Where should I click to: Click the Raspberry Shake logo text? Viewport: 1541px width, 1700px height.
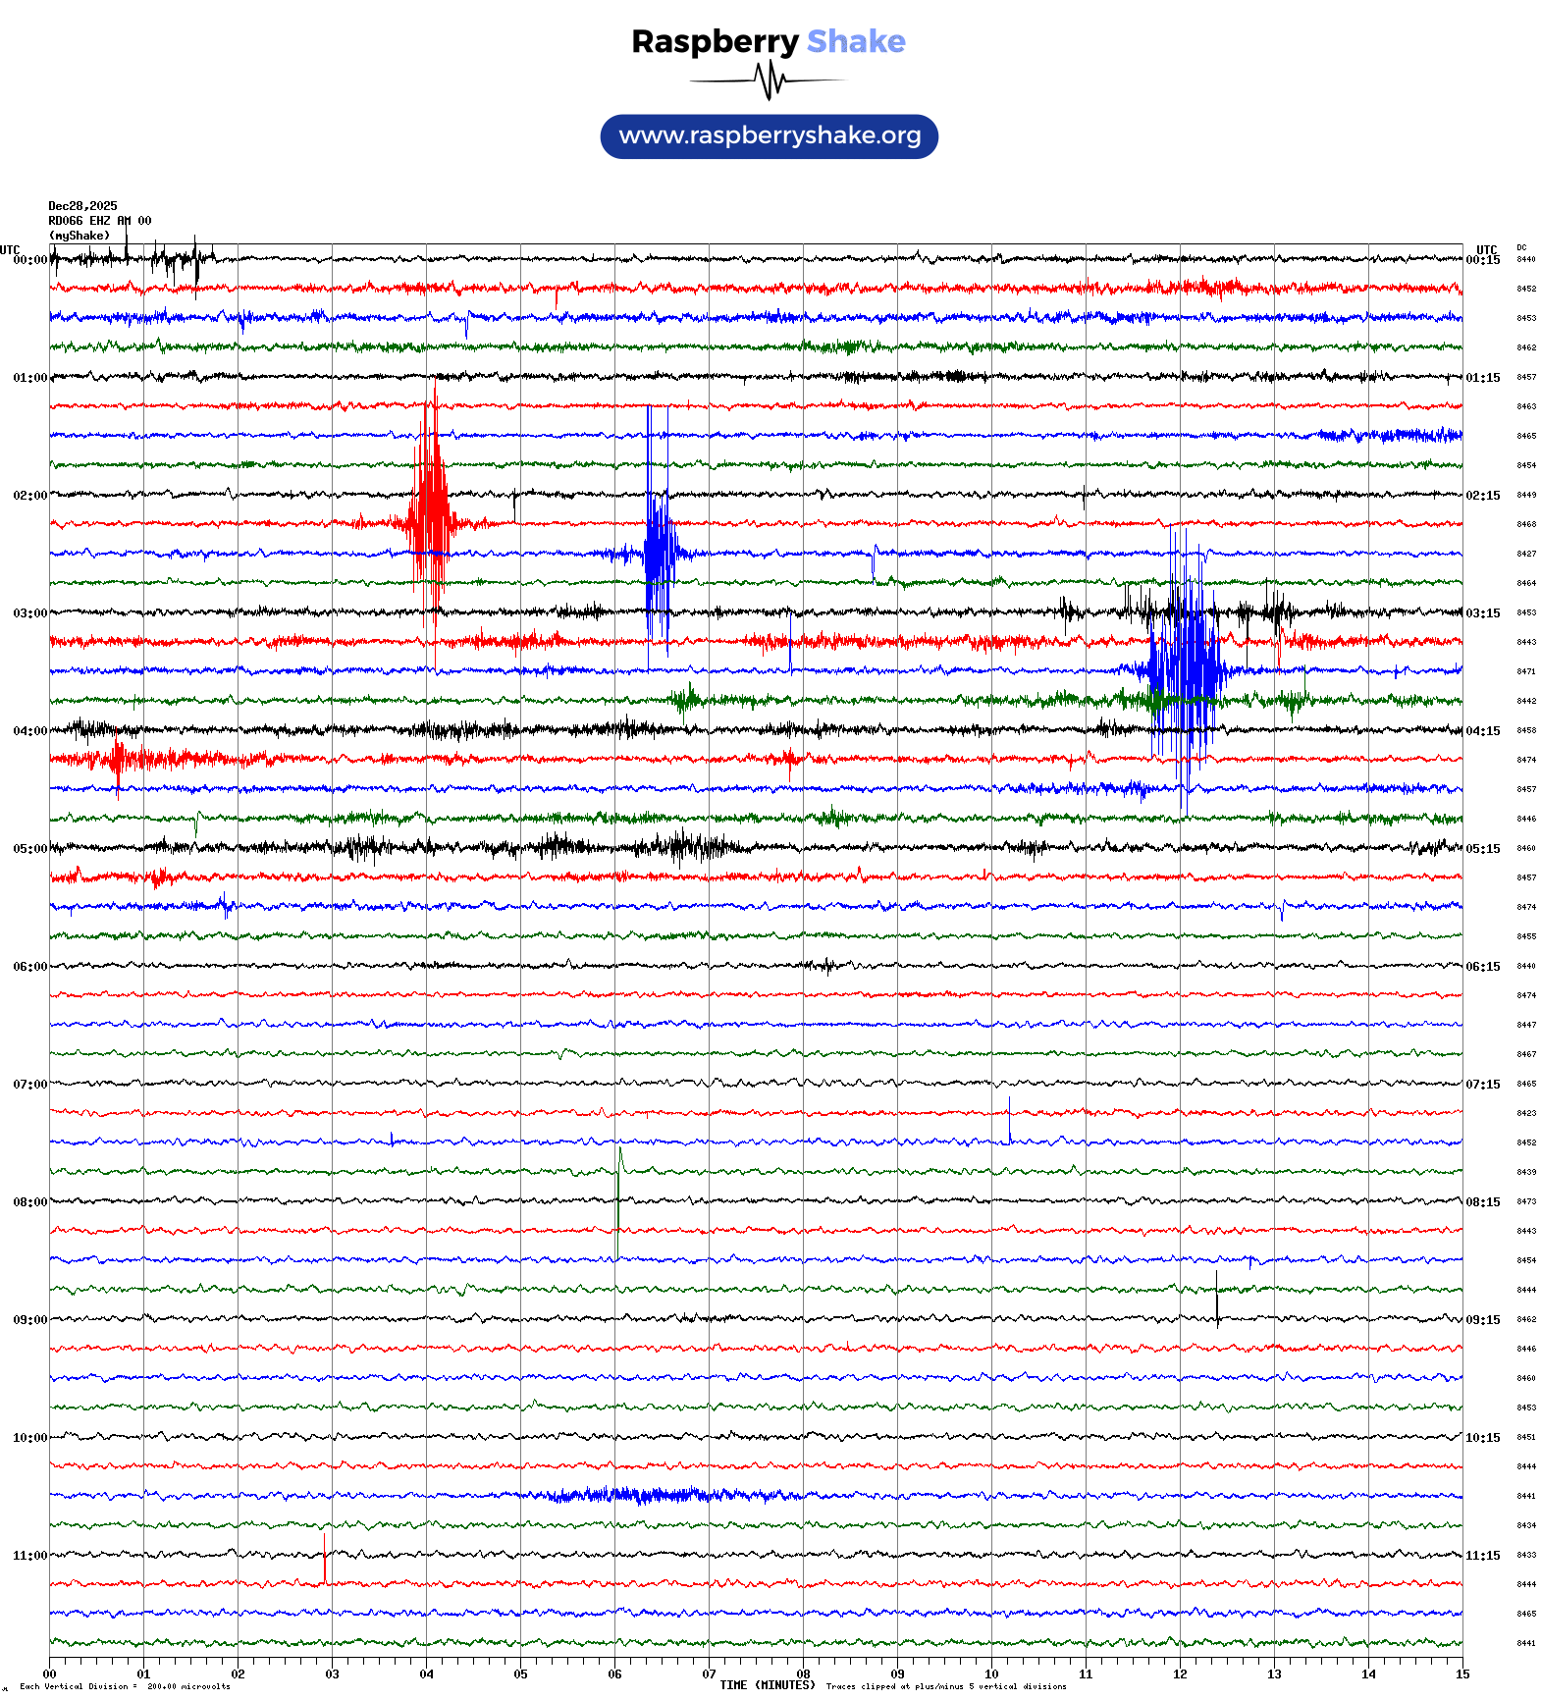(768, 41)
